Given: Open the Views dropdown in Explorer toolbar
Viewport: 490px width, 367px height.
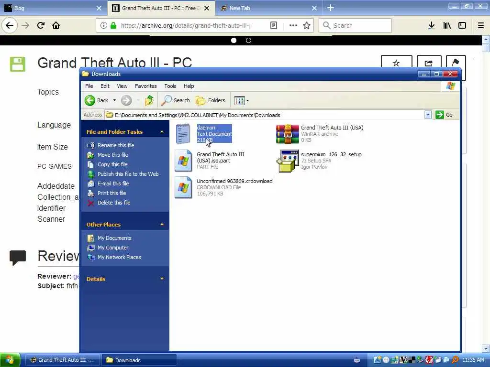Looking at the screenshot, I should (x=241, y=100).
